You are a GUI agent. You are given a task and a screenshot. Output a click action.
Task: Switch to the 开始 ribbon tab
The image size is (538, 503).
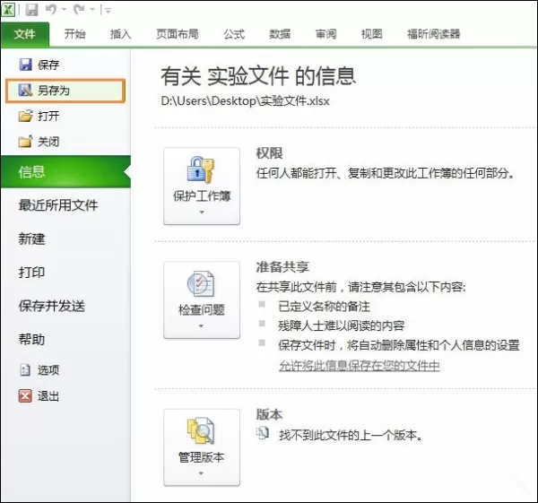[x=74, y=34]
